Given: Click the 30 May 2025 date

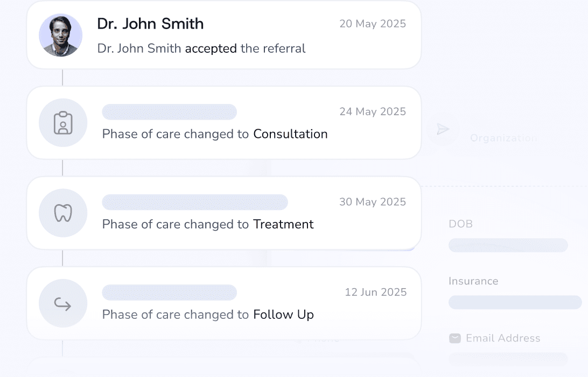Looking at the screenshot, I should coord(373,202).
